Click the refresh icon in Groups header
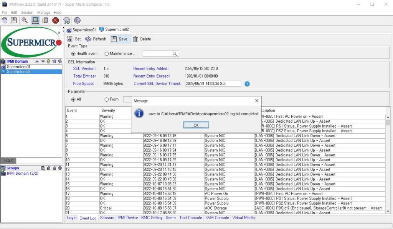Screen dimensions: 393x229 (x=60, y=168)
